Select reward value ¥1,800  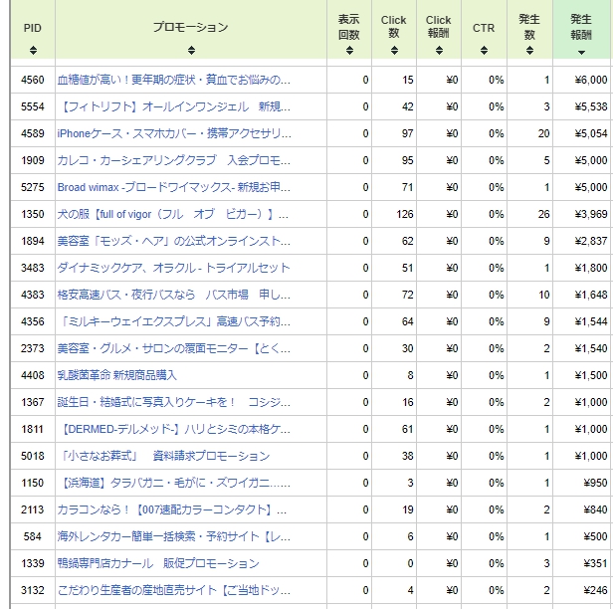[591, 268]
